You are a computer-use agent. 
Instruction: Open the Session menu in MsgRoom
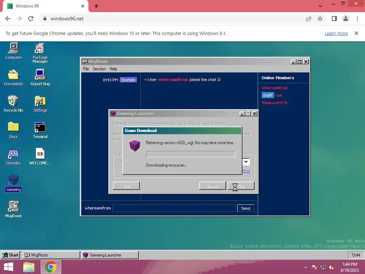pyautogui.click(x=99, y=69)
